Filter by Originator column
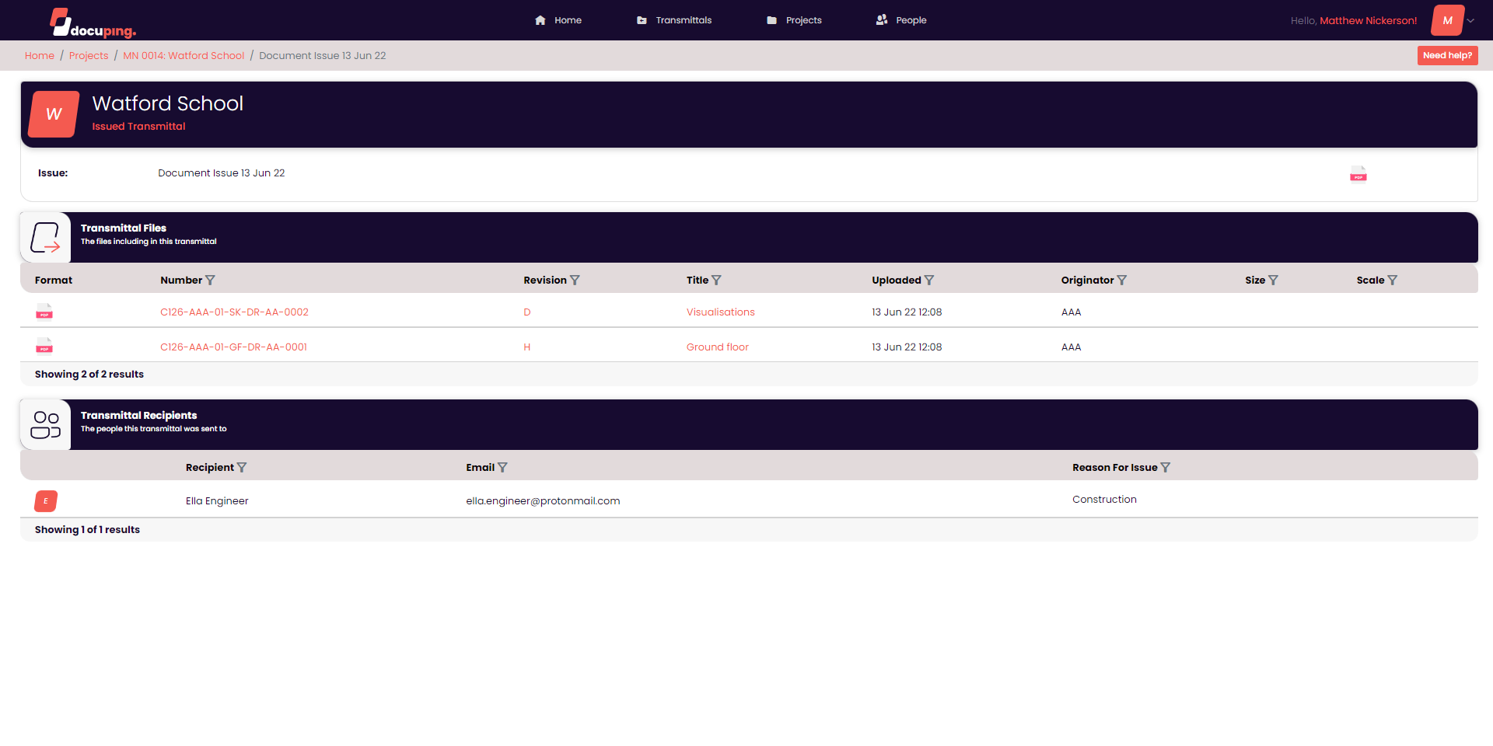The width and height of the screenshot is (1493, 746). pos(1122,281)
